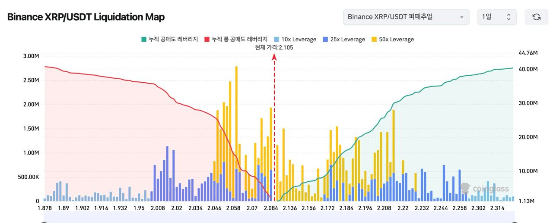
Task: Click the 현재 가격:2.105 label
Action: point(274,47)
